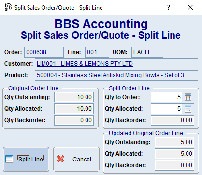Cancel the split line operation
This screenshot has height=175, width=202.
click(x=76, y=159)
